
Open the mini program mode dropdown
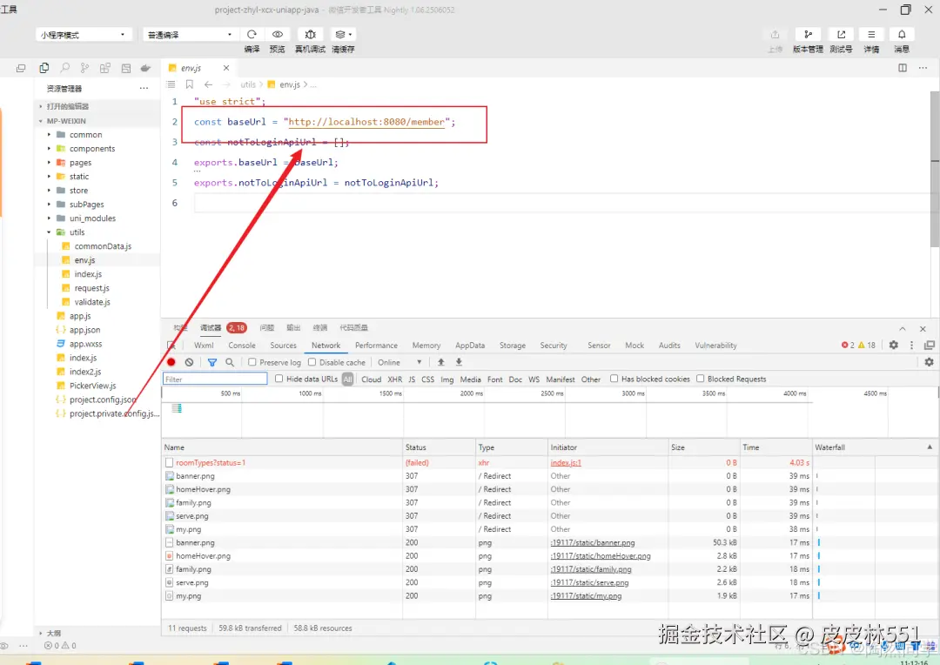[83, 35]
